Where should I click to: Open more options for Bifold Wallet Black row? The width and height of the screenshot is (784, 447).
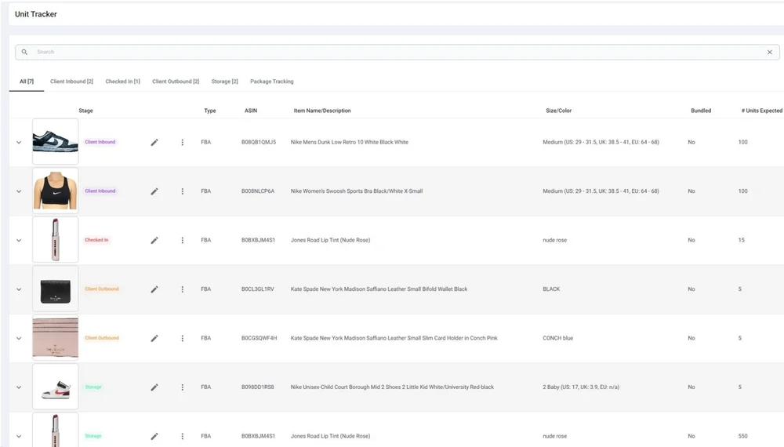tap(183, 289)
